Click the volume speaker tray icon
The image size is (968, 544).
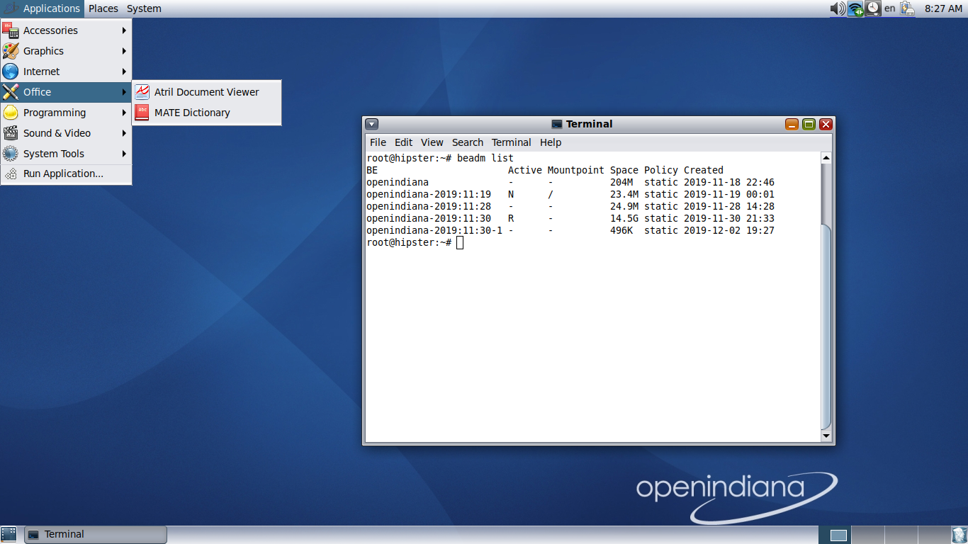(838, 8)
